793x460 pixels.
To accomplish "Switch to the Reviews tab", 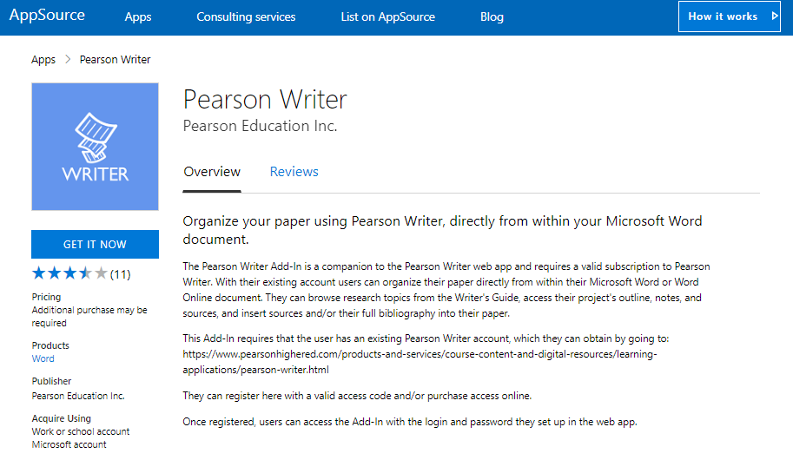I will (x=294, y=172).
